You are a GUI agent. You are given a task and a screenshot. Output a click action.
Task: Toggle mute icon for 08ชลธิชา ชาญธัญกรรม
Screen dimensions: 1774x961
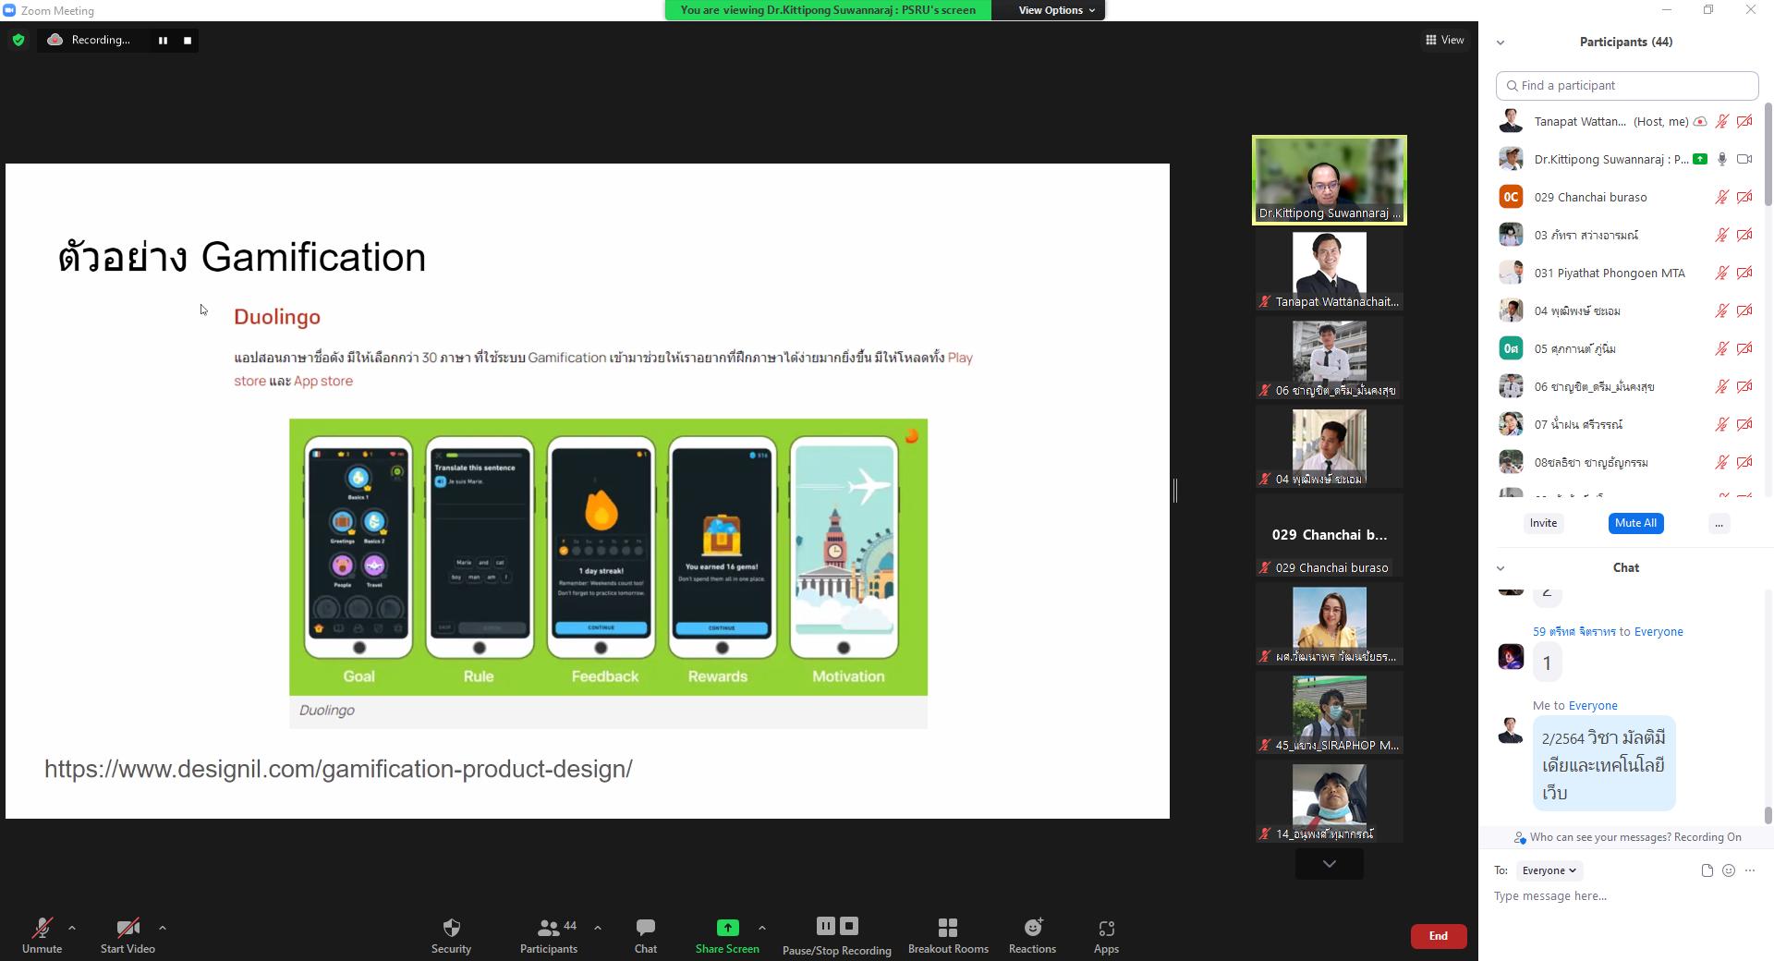(x=1722, y=463)
